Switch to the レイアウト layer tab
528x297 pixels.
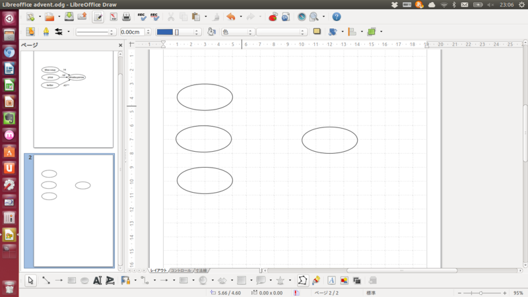pyautogui.click(x=158, y=271)
